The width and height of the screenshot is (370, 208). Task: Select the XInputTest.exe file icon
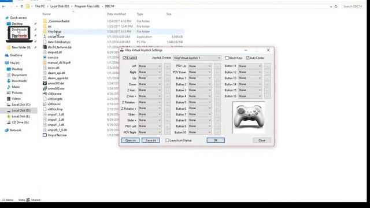click(45, 135)
